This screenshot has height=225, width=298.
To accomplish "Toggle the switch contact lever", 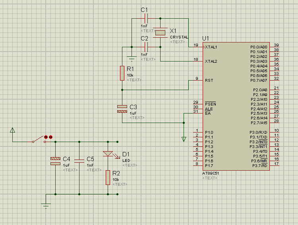I will tap(38, 139).
